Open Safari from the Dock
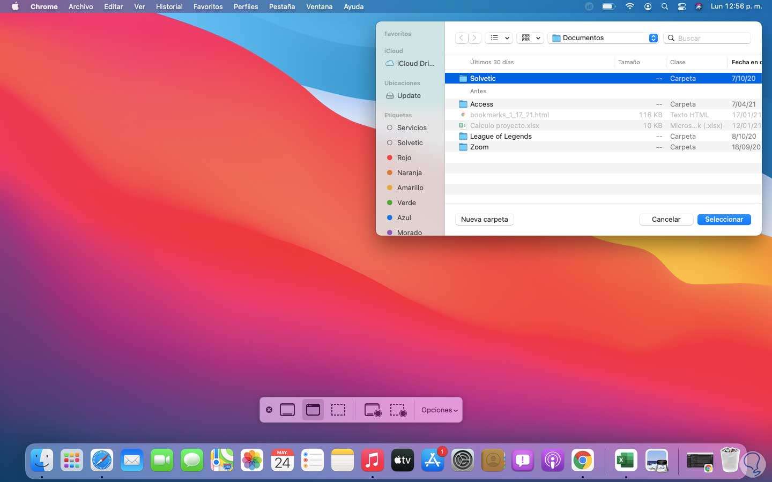772x482 pixels. 102,461
